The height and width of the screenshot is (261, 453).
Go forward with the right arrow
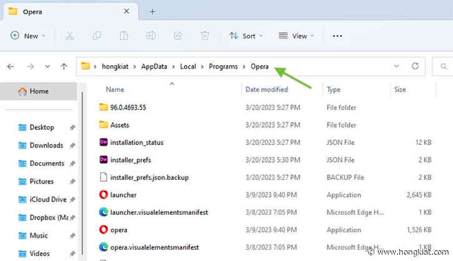(31, 67)
